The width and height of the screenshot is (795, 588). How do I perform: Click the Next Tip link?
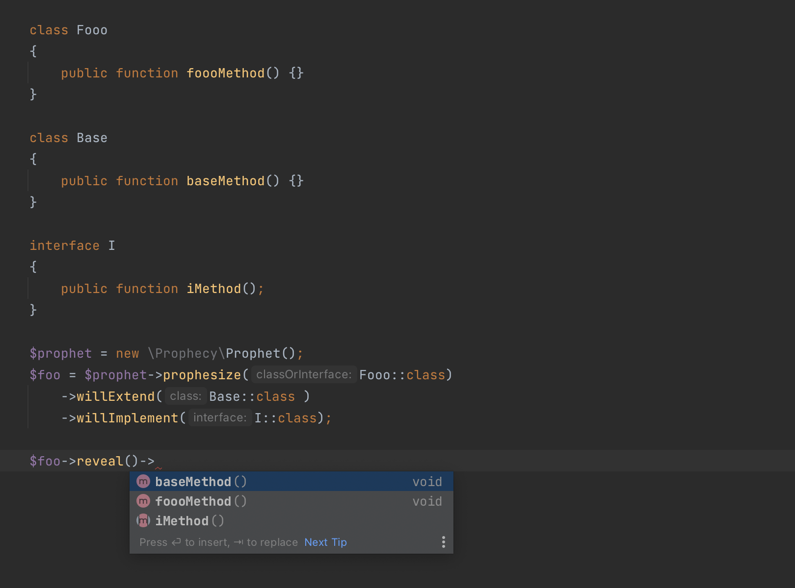pyautogui.click(x=325, y=542)
